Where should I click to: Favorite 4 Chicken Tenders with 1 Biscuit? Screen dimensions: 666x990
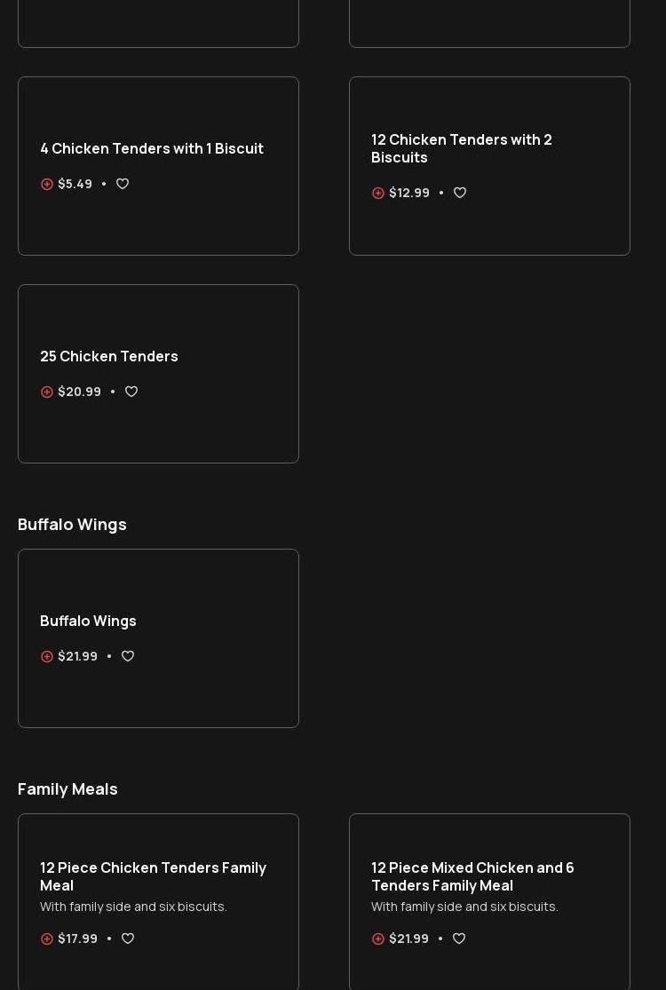tap(123, 184)
